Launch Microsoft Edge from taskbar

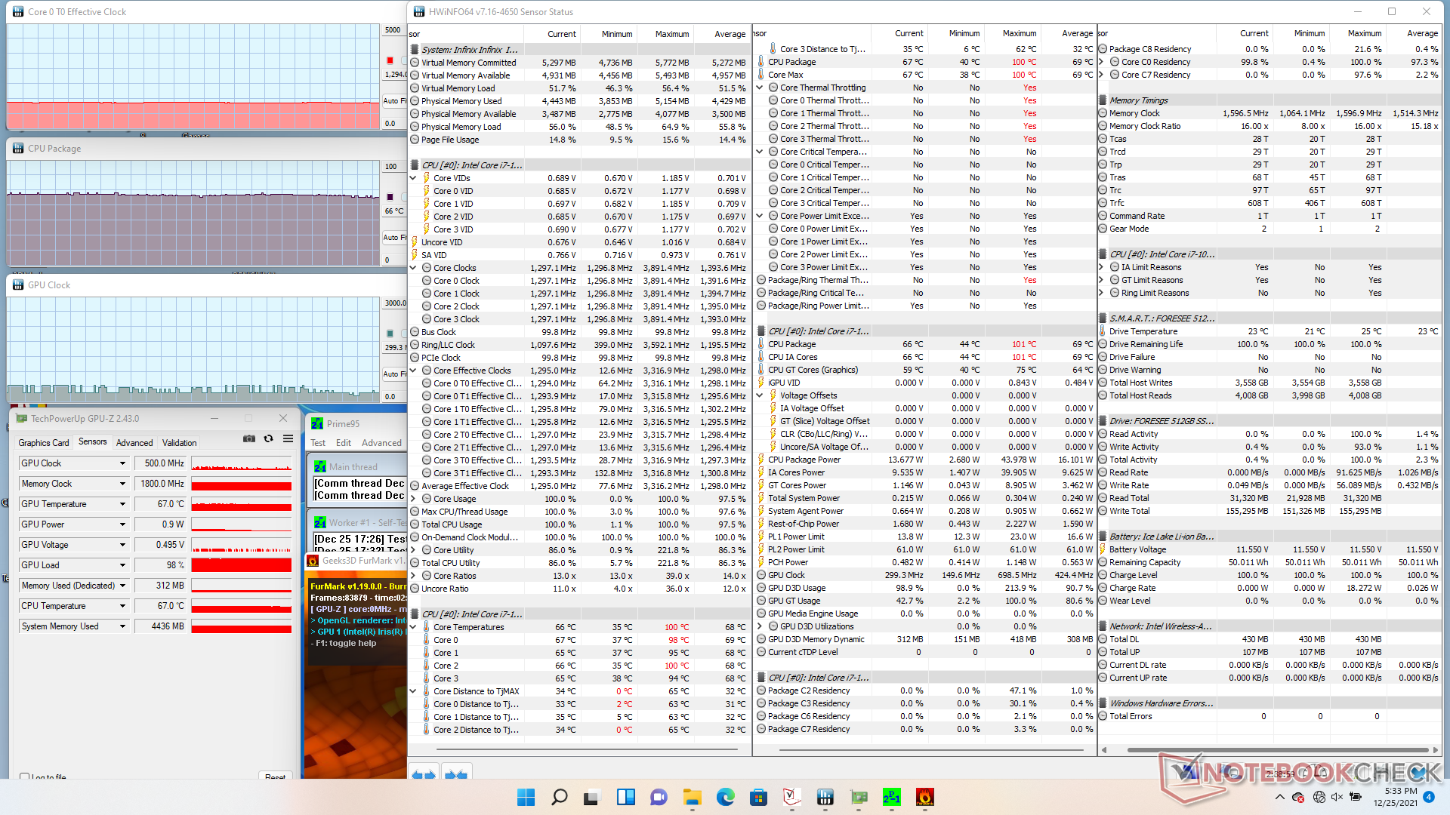click(725, 797)
